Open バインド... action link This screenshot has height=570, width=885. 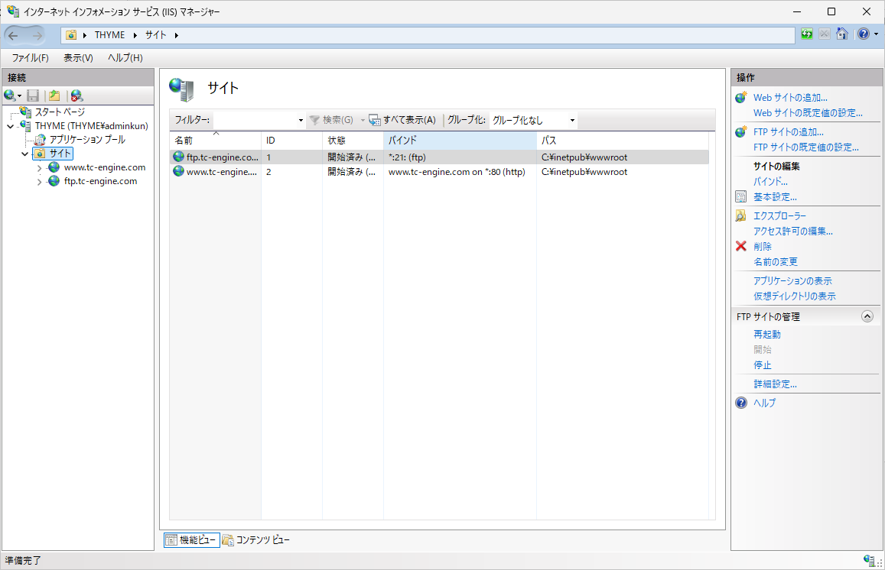pyautogui.click(x=770, y=182)
